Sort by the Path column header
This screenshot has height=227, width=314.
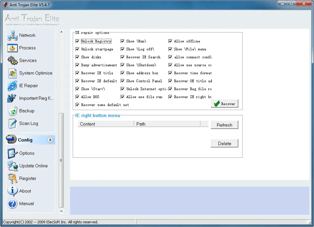167,124
